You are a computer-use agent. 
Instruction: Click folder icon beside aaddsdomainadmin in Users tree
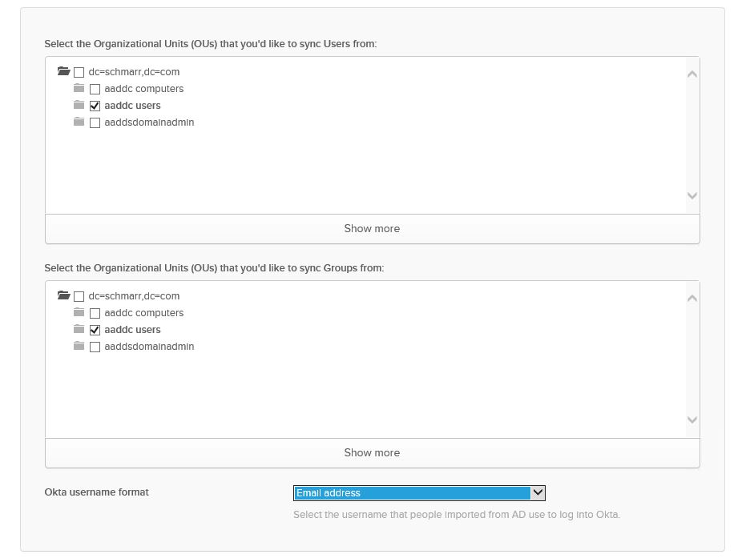tap(79, 122)
